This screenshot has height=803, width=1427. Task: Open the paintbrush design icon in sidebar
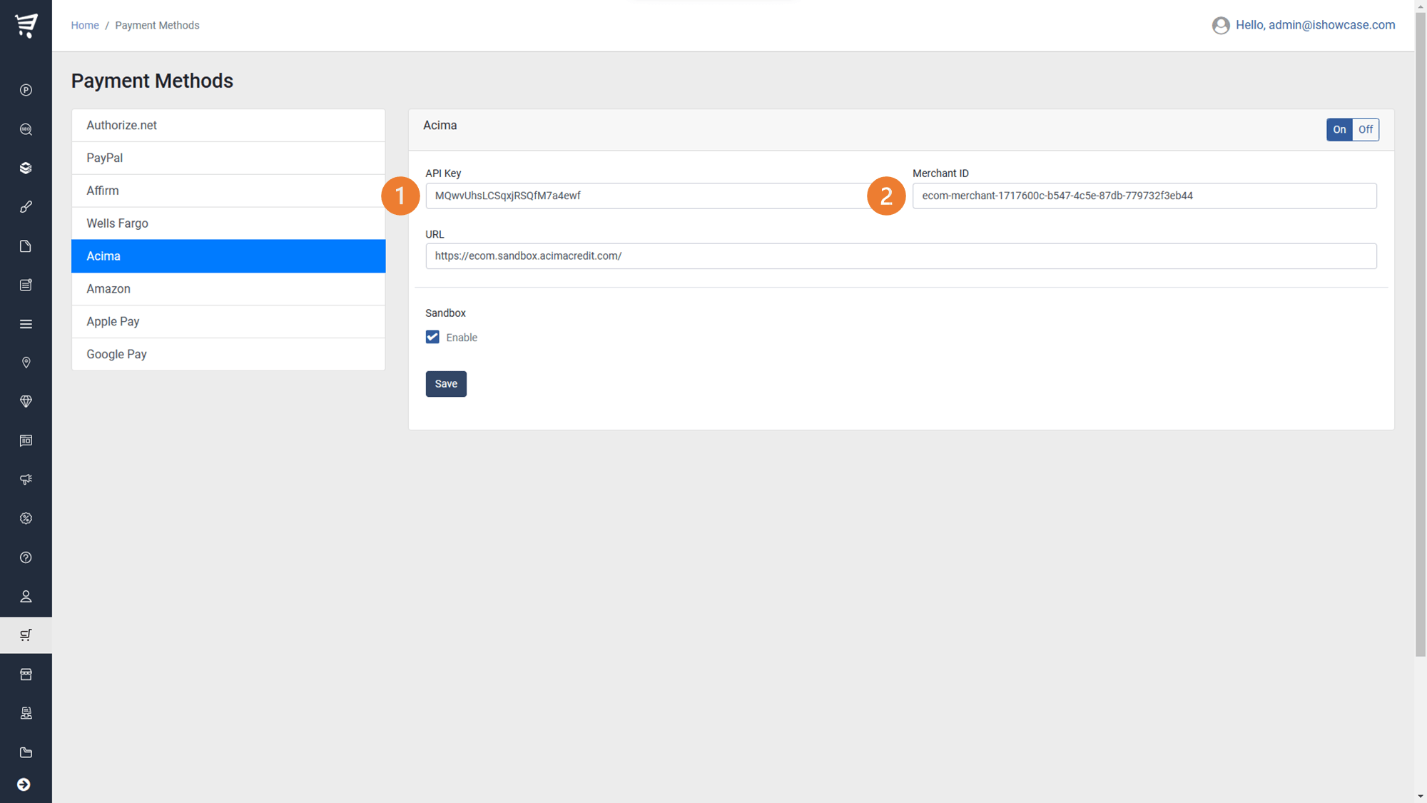pos(26,207)
